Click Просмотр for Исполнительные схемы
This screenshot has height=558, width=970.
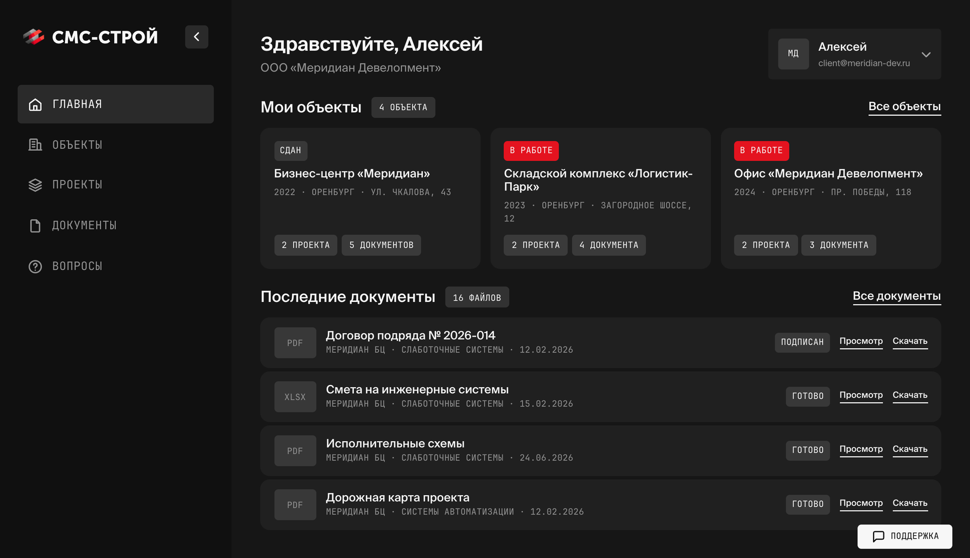[861, 449]
